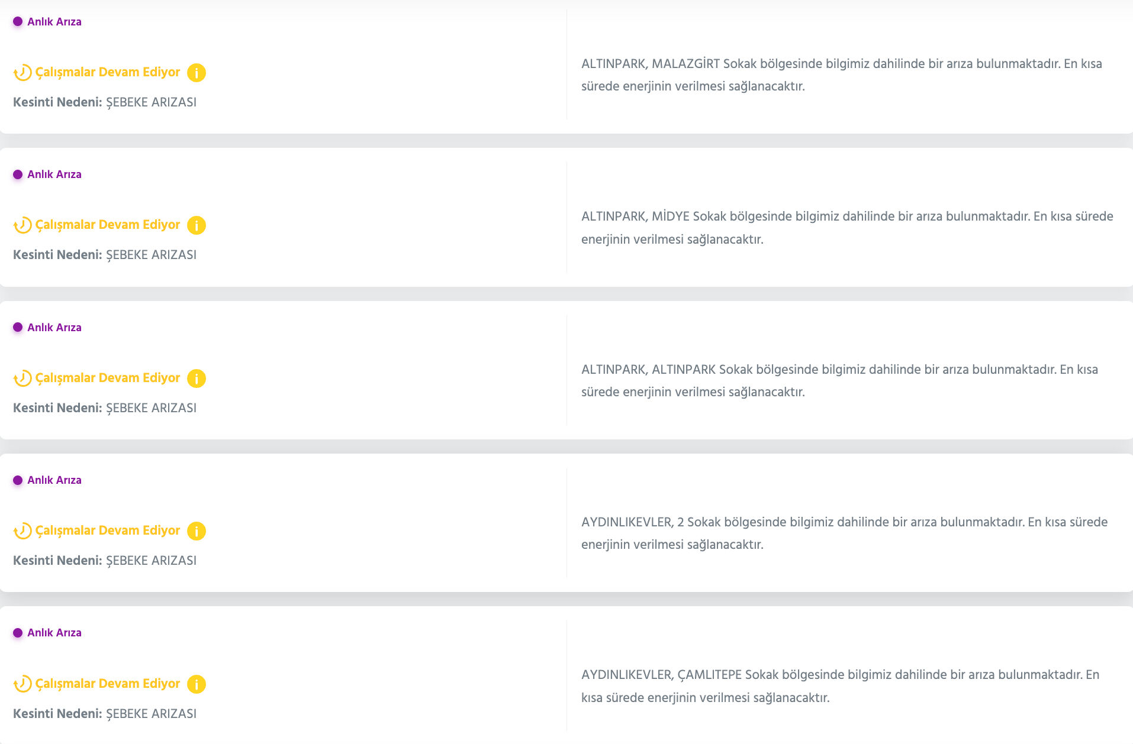Click the ÇAMLITEPE Sokak outage description text
The width and height of the screenshot is (1133, 744).
tap(840, 686)
